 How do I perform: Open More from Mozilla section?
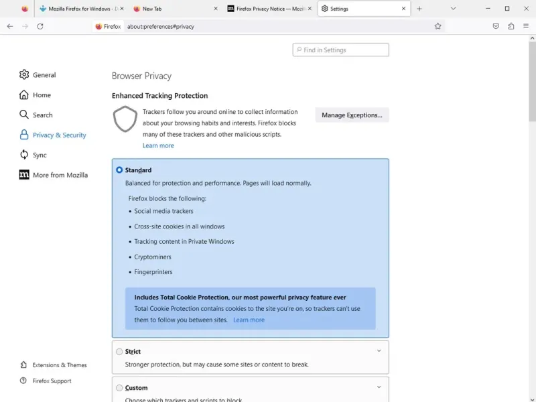pos(54,175)
